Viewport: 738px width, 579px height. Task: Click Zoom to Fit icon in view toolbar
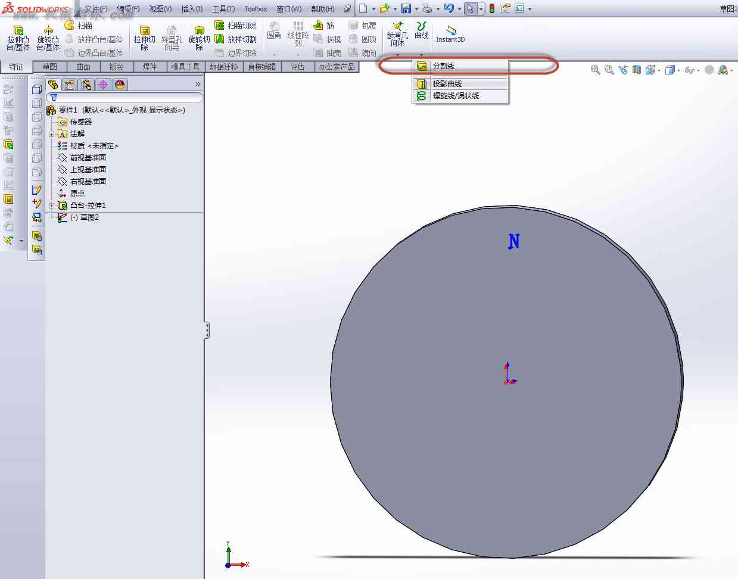(x=595, y=70)
